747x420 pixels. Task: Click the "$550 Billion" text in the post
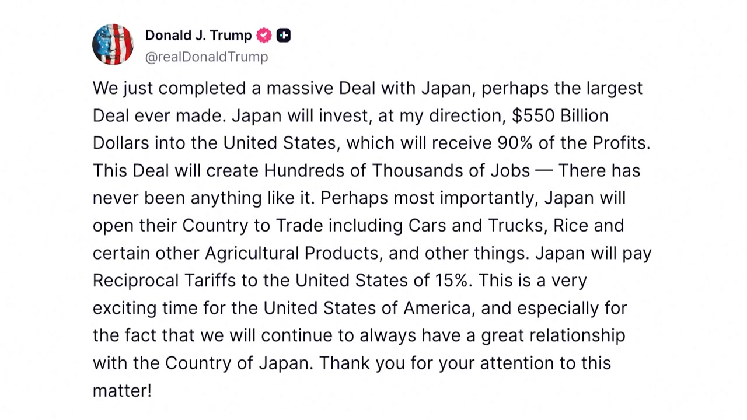[x=560, y=116]
